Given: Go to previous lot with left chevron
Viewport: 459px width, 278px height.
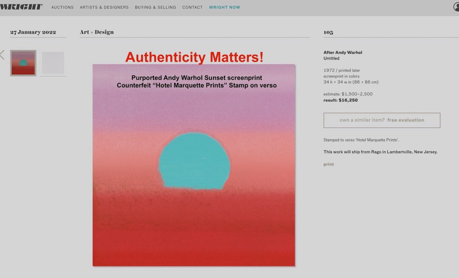Looking at the screenshot, I should [2, 55].
